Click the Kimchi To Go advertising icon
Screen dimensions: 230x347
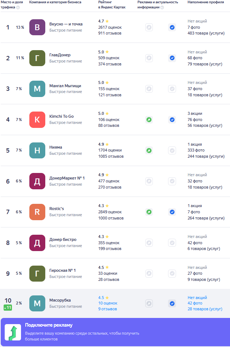[149, 120]
